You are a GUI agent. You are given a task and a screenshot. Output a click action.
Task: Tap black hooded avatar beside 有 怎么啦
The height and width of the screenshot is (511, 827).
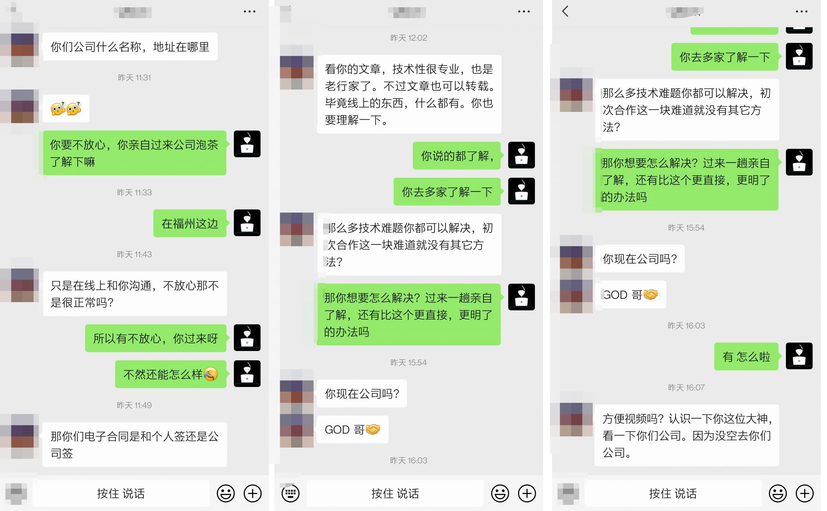point(799,356)
